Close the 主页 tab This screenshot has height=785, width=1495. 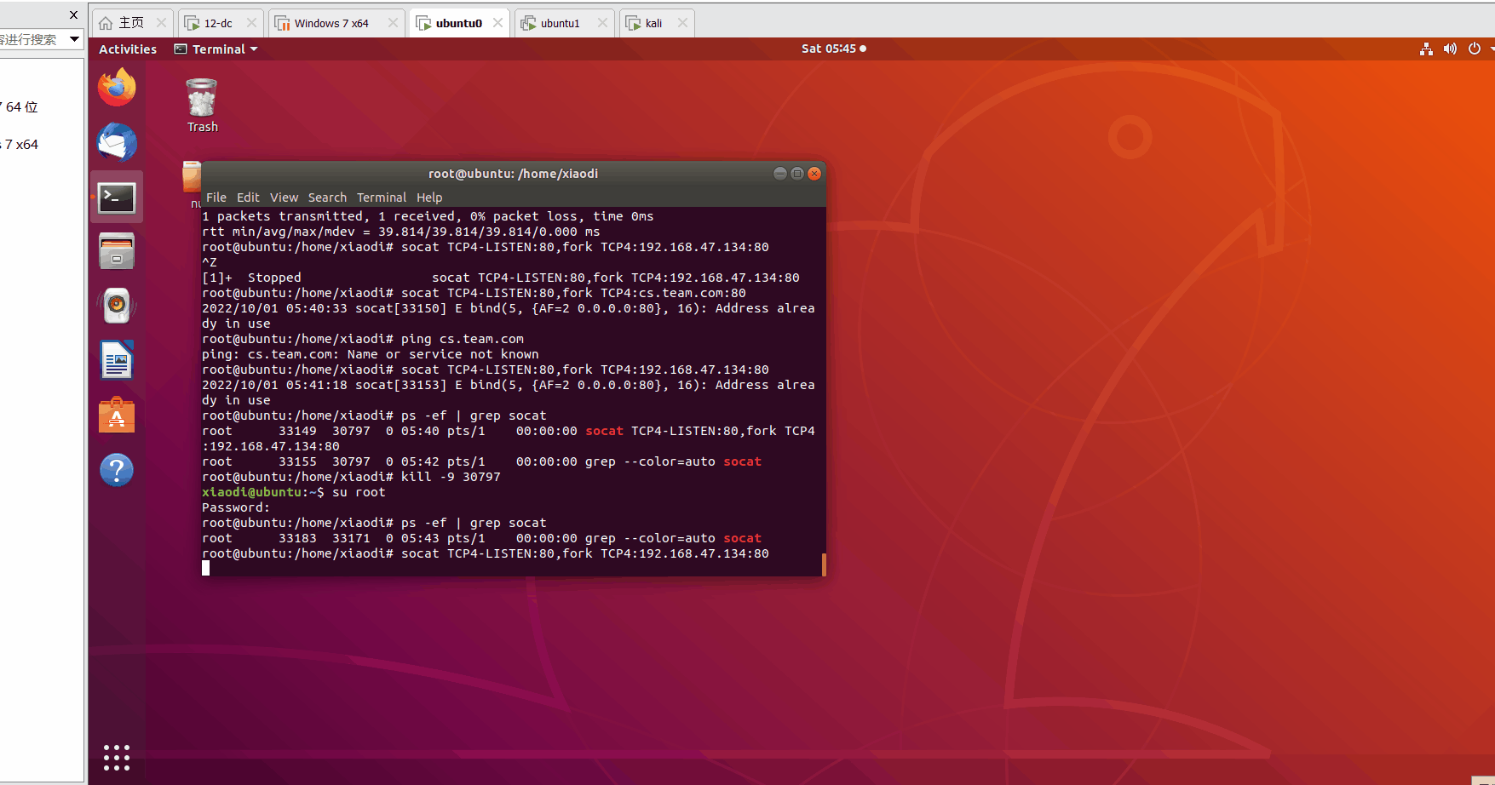[x=161, y=23]
